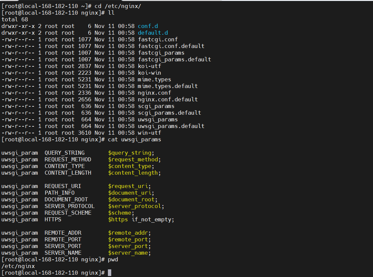Select the CONTENT_TYPE parameter name
Image resolution: width=373 pixels, height=277 pixels.
[x=65, y=166]
